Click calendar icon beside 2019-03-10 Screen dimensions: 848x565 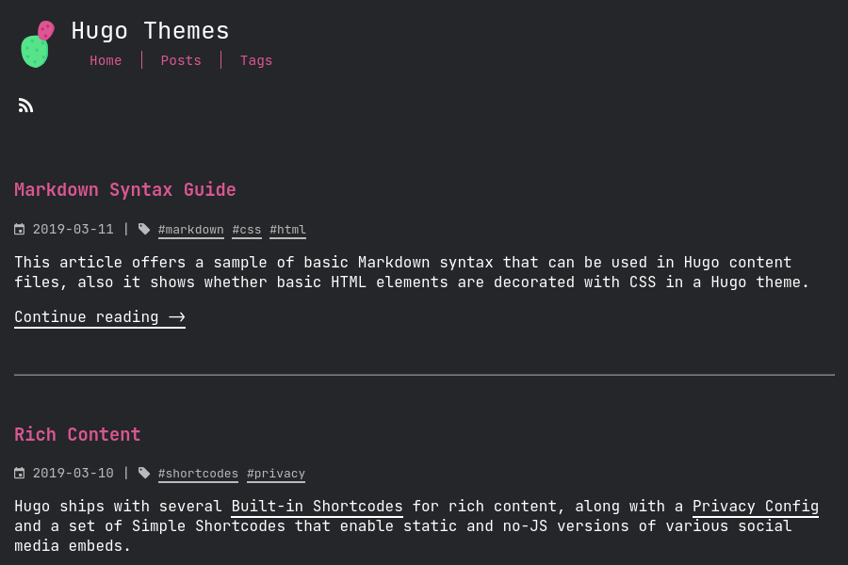[x=20, y=474]
